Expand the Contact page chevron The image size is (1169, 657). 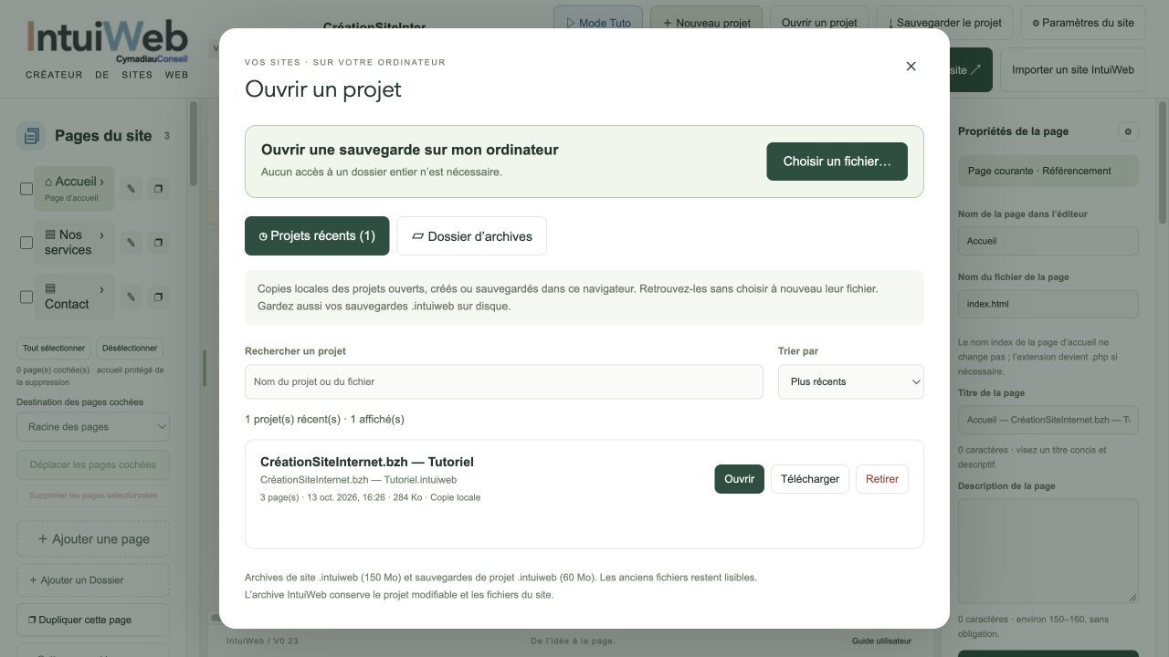101,290
